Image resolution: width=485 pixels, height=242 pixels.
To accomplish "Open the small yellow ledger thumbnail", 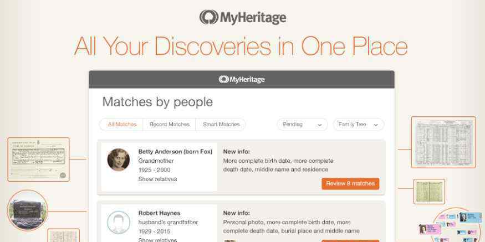I will coord(429,191).
